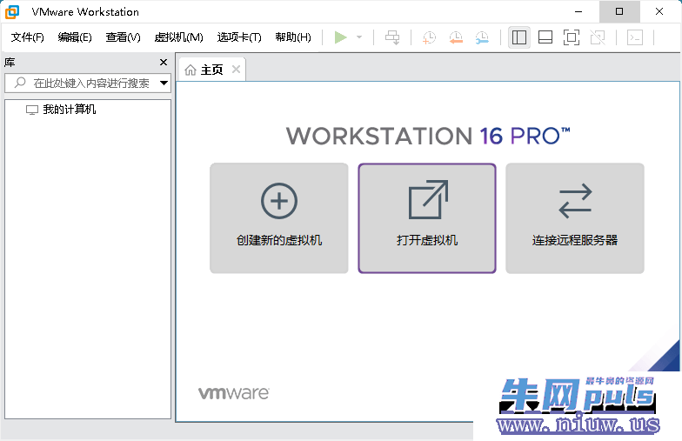682x441 pixels.
Task: Open the 查看(V) menu
Action: [124, 37]
